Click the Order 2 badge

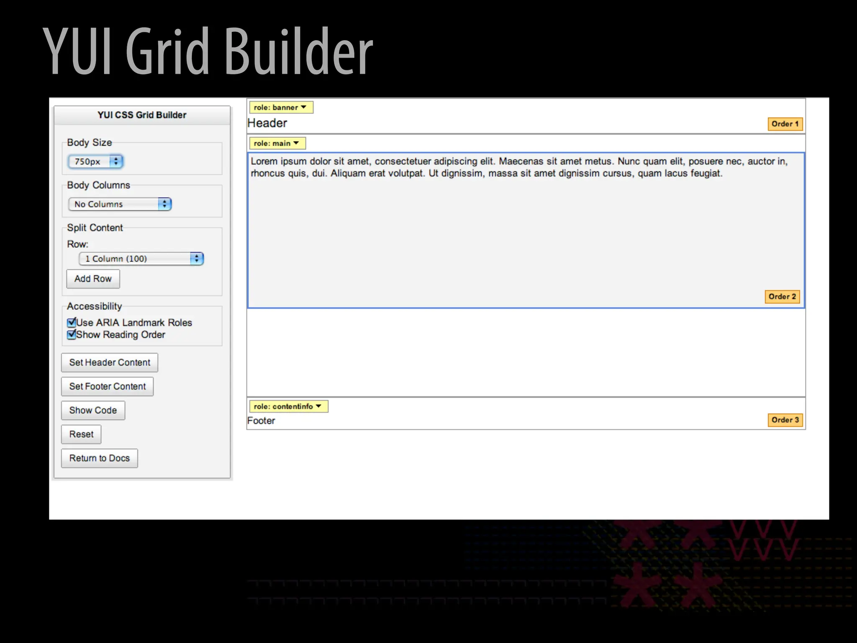tap(782, 297)
